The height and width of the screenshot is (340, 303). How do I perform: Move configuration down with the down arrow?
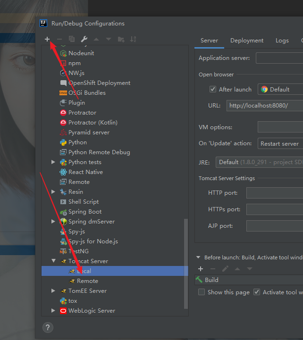[108, 39]
